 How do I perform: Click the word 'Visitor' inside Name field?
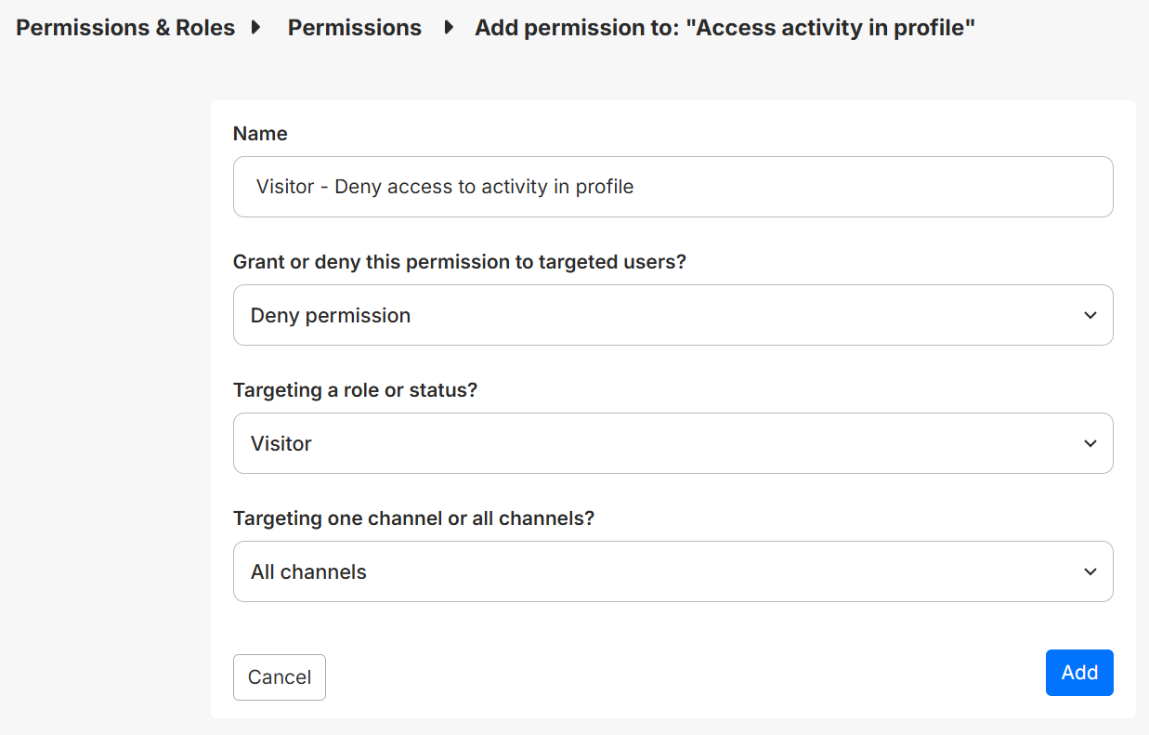pyautogui.click(x=285, y=187)
